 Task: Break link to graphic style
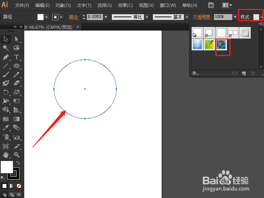[234, 73]
